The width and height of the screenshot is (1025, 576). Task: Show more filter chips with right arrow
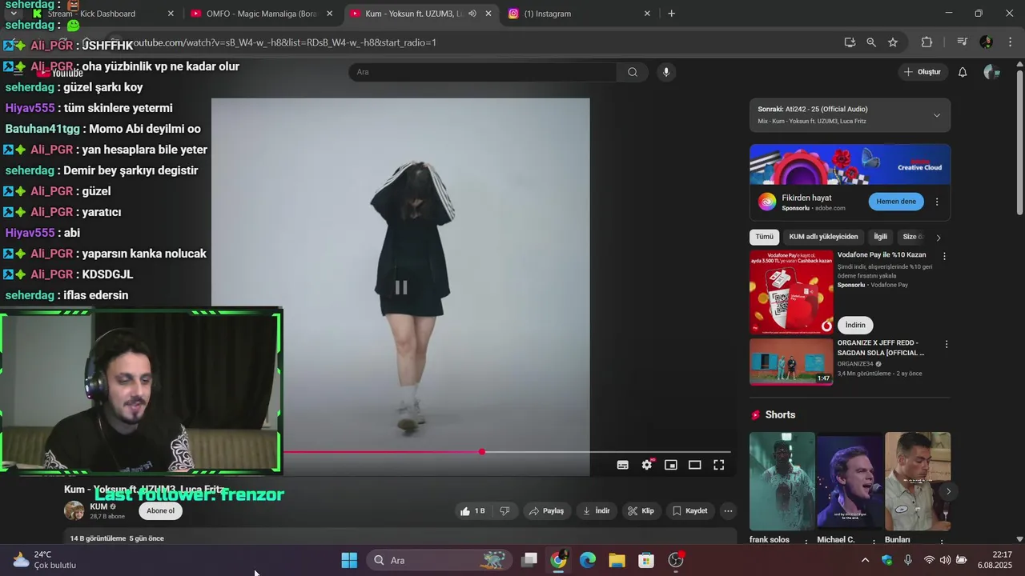pyautogui.click(x=939, y=237)
